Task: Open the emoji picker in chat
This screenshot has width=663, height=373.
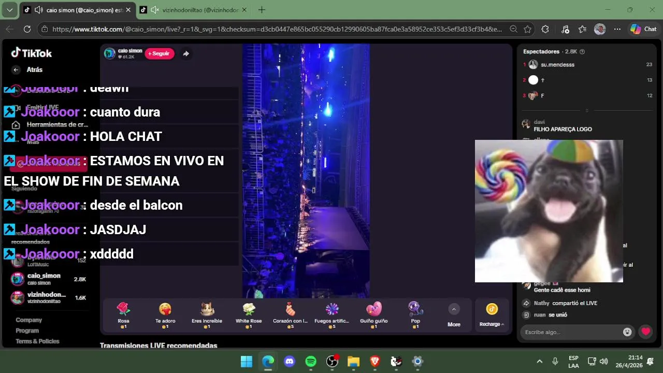Action: [x=627, y=332]
